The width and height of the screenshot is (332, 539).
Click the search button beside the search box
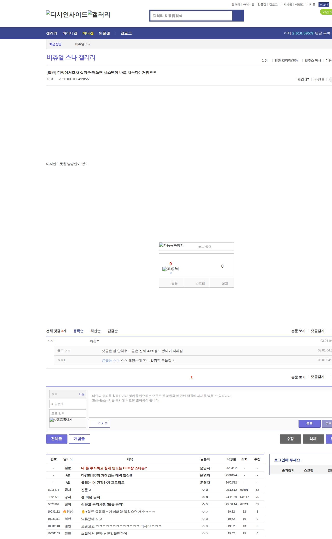click(238, 16)
